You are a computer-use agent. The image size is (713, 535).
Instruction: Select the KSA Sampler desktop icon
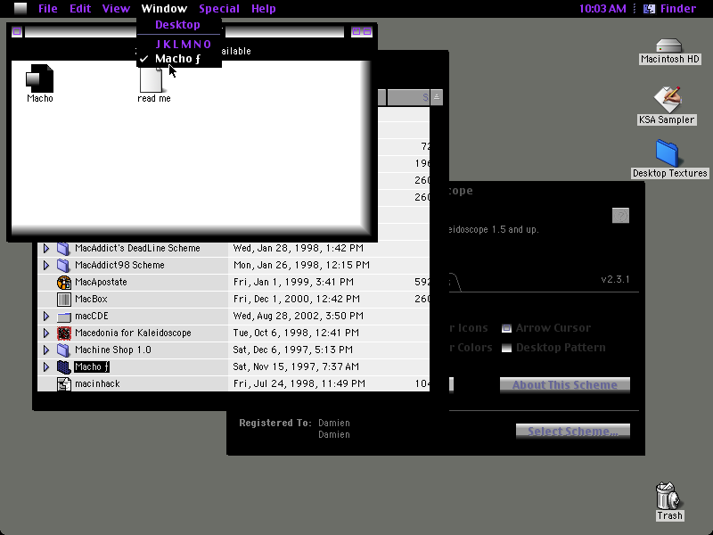(x=667, y=99)
